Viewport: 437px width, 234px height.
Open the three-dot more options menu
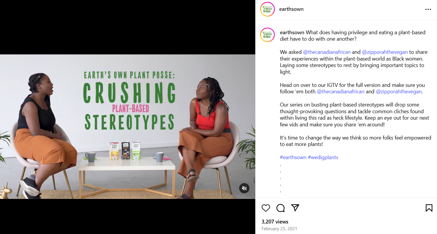(428, 9)
